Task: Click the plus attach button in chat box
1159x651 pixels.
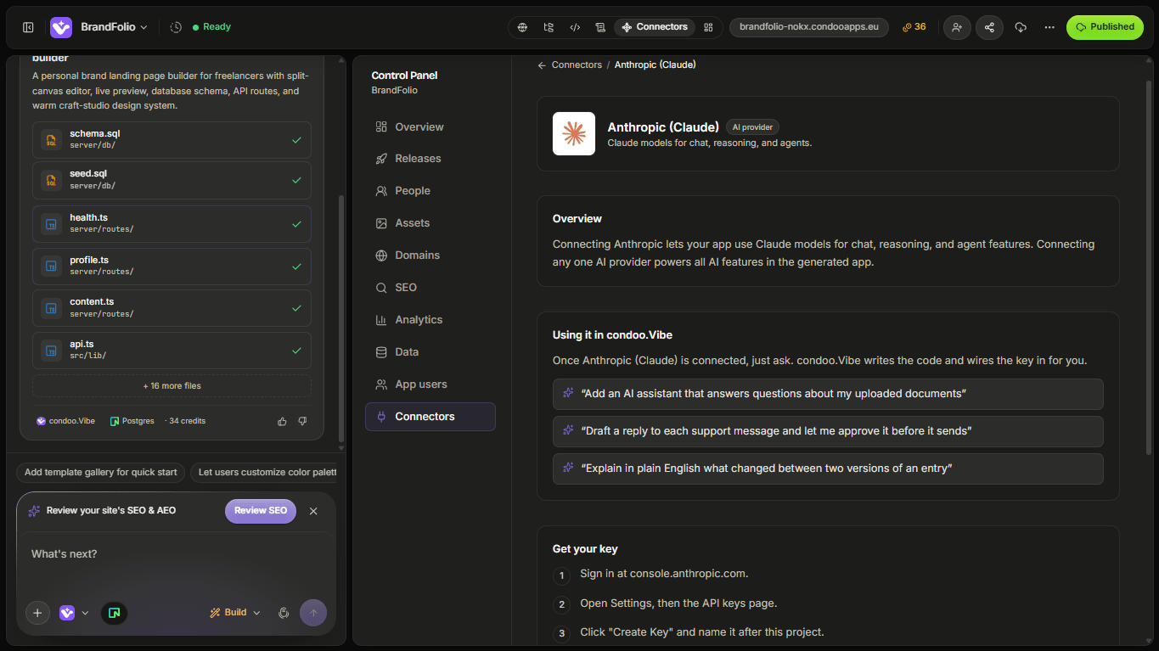Action: pyautogui.click(x=37, y=613)
